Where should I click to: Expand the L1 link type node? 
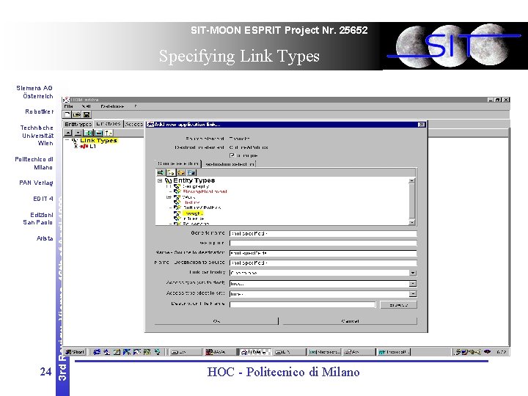coord(76,147)
